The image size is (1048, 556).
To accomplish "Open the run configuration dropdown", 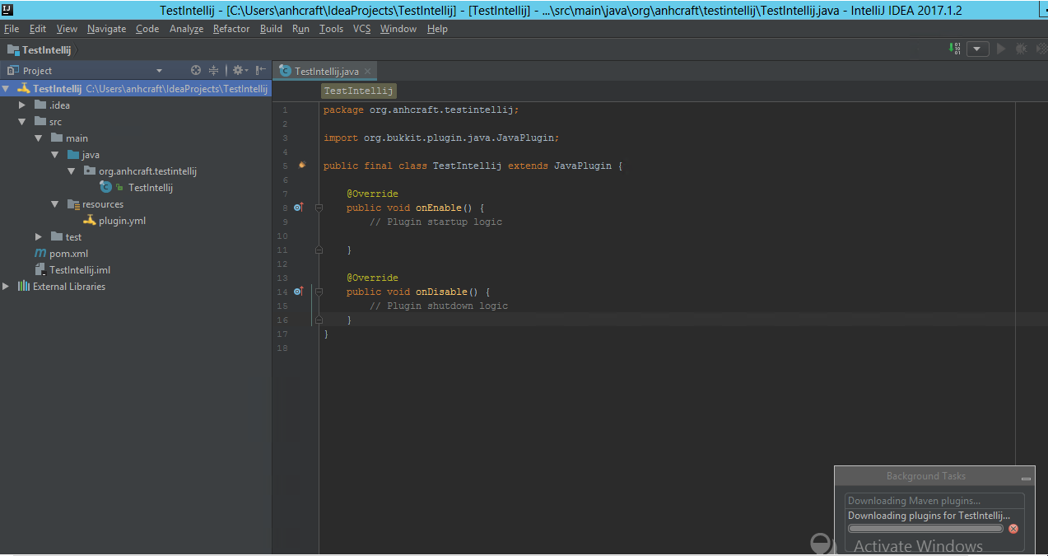I will pyautogui.click(x=977, y=49).
